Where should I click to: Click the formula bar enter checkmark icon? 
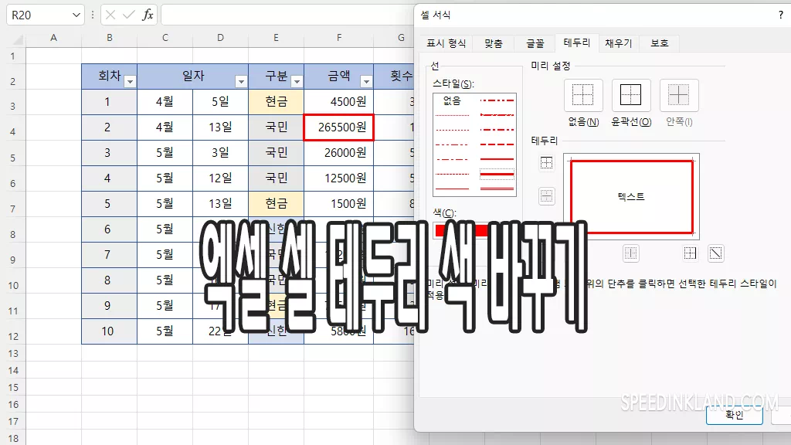coord(128,15)
